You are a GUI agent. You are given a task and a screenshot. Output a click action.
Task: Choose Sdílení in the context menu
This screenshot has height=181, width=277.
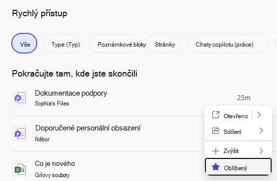(x=238, y=131)
